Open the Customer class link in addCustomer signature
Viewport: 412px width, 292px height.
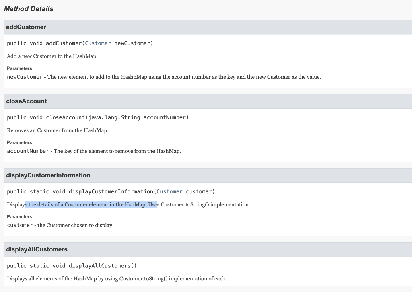click(98, 43)
